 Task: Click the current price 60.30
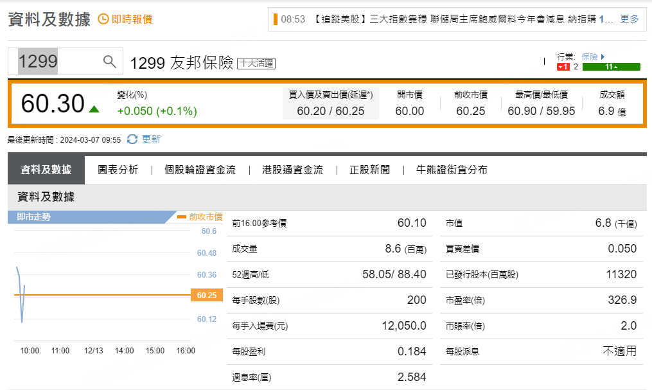coord(53,103)
